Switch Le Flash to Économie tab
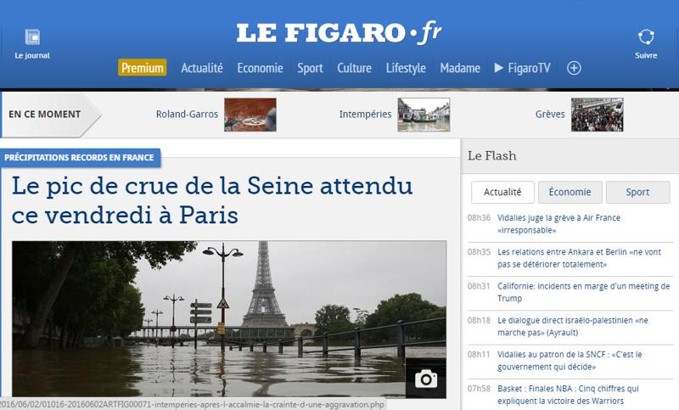This screenshot has height=410, width=679. point(570,192)
